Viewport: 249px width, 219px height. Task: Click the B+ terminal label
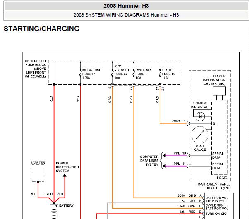click(215, 124)
